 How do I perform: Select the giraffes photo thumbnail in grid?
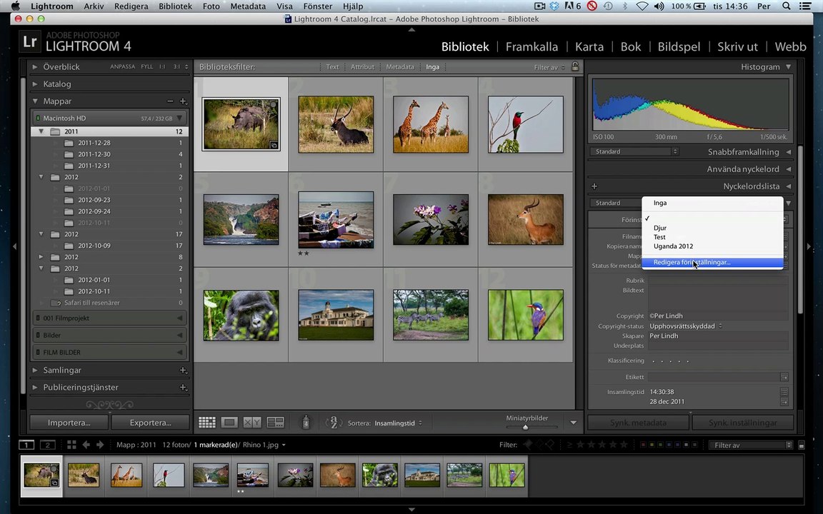(430, 124)
